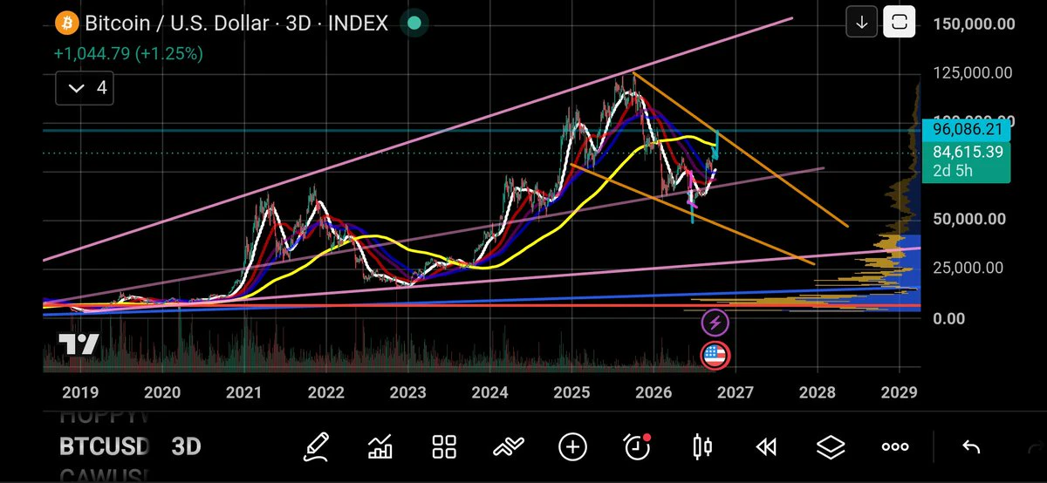Open the object tree layers icon
1047x483 pixels.
[831, 448]
